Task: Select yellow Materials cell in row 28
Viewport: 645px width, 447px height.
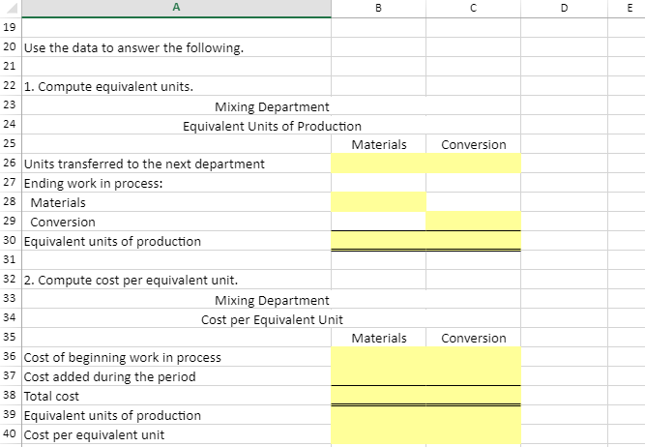Action: [x=378, y=202]
